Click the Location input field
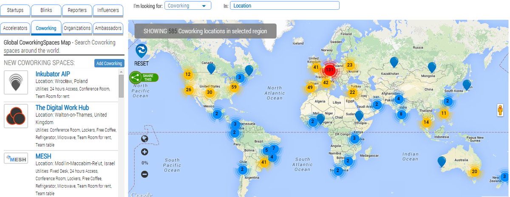510x197 pixels. coord(285,6)
